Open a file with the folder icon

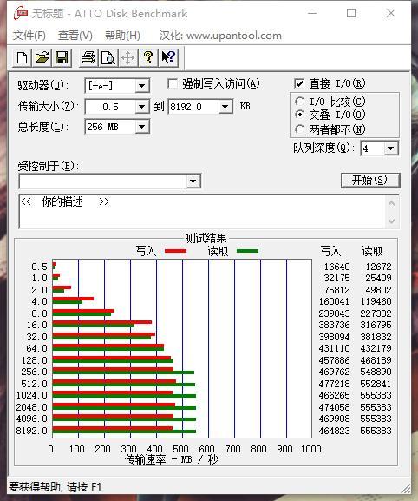click(42, 58)
